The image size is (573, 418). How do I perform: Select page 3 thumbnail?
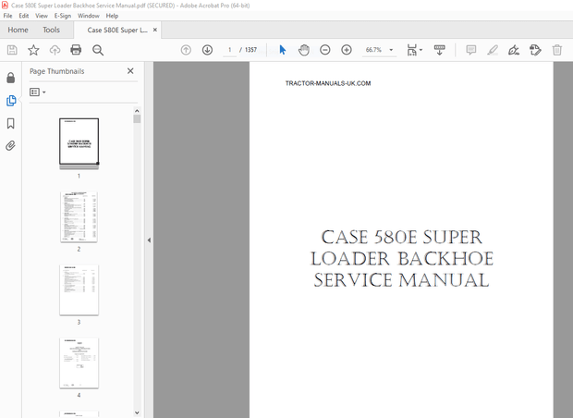(79, 289)
